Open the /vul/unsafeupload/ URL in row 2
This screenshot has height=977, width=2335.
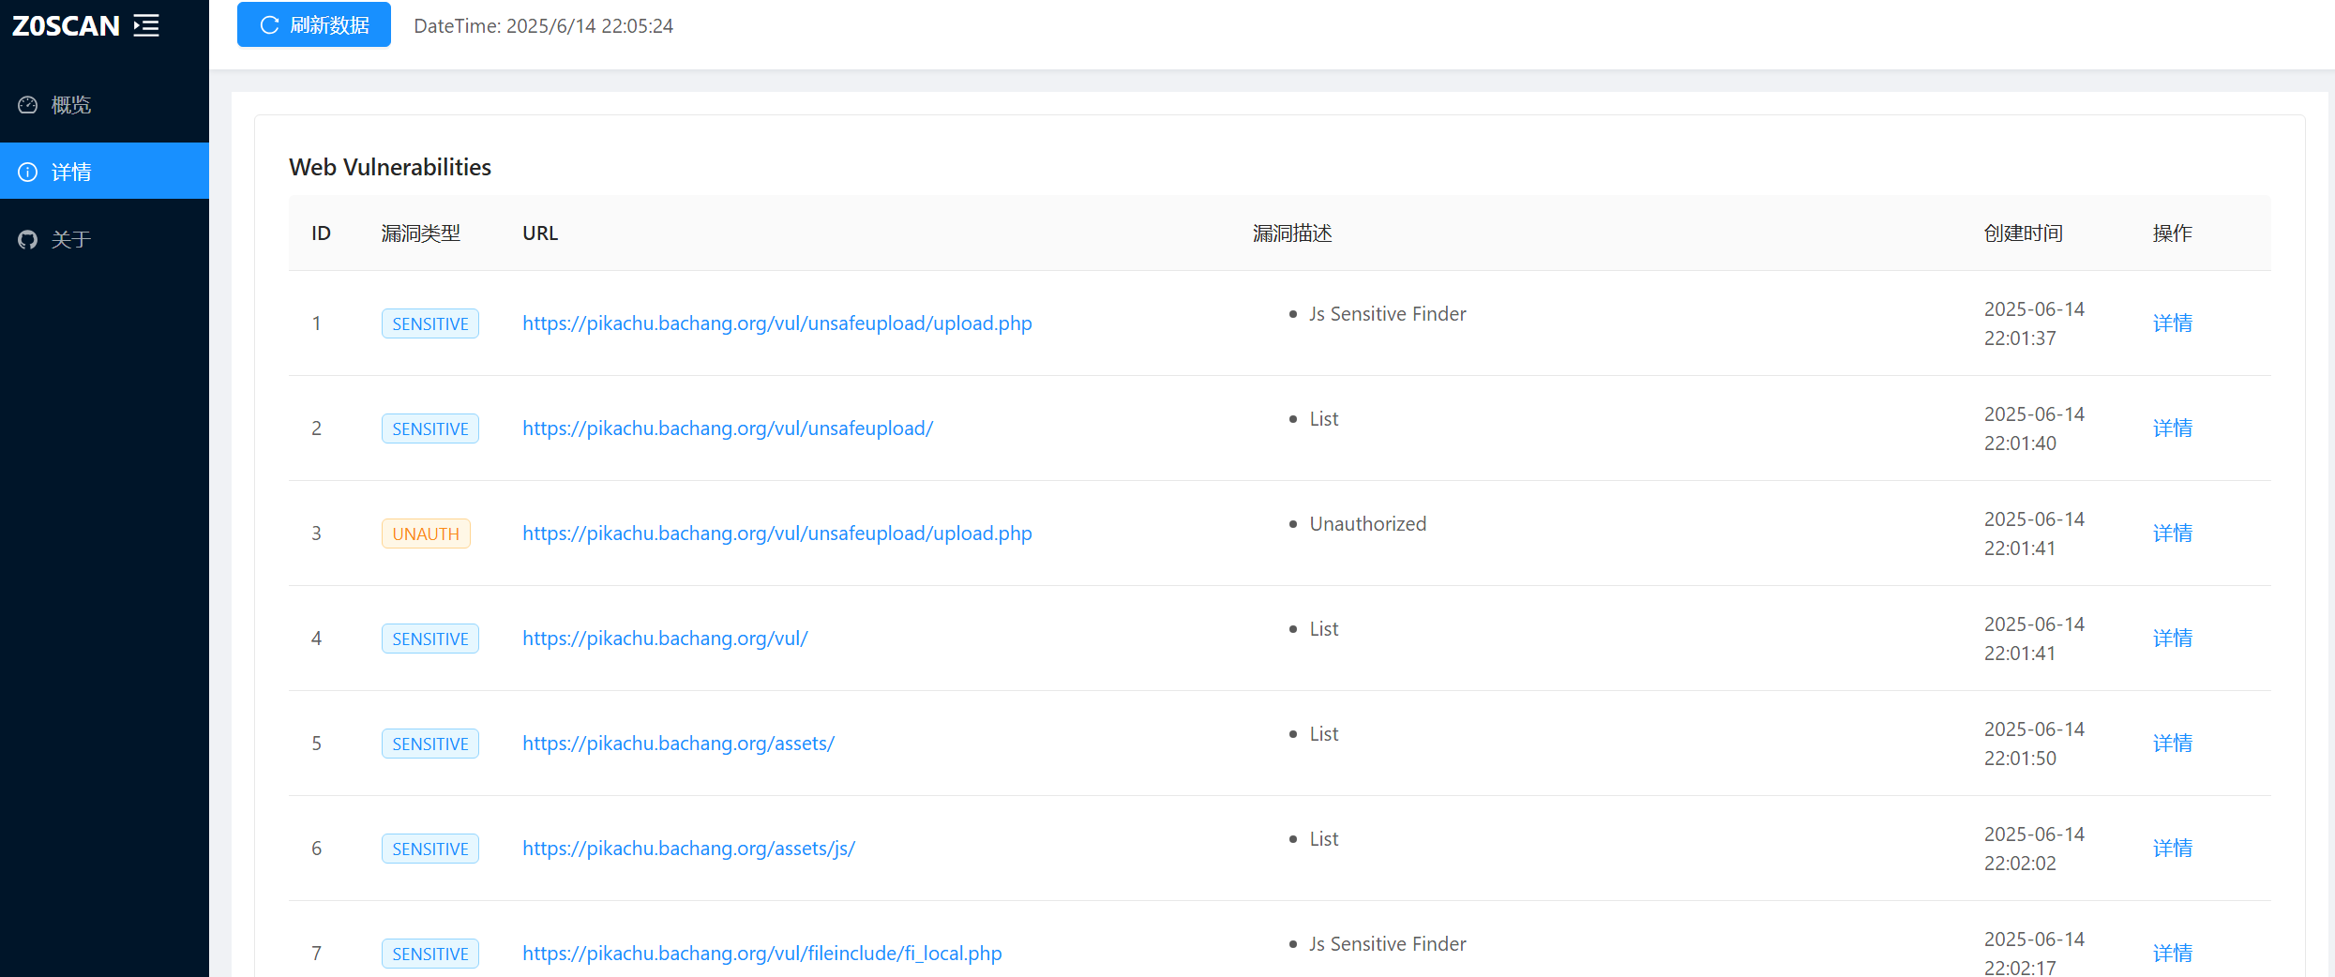tap(728, 428)
